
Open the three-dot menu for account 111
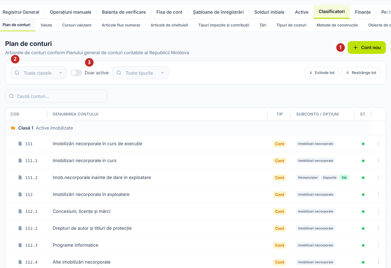(378, 144)
